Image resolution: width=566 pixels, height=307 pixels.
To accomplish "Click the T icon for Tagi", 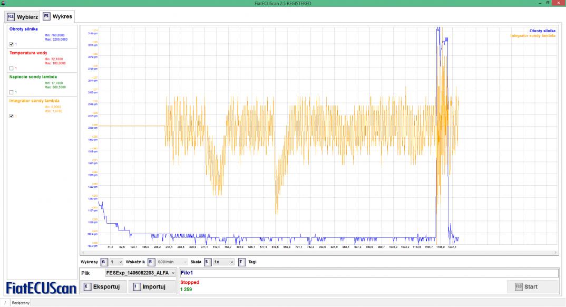I will click(241, 262).
